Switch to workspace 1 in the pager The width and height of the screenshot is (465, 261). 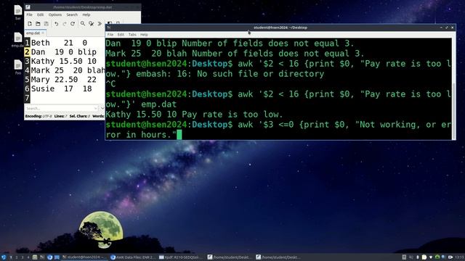point(11,257)
